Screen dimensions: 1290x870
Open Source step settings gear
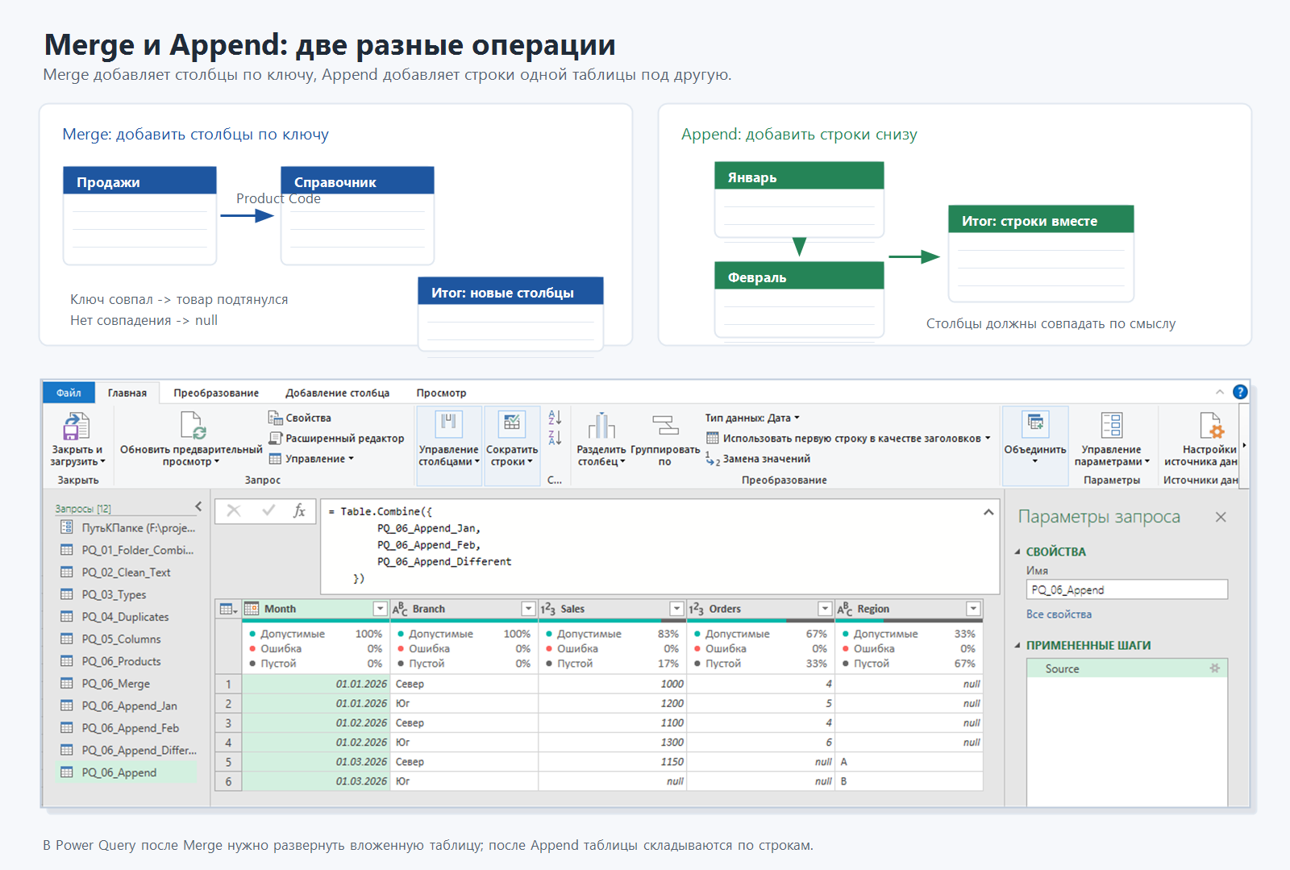1215,668
